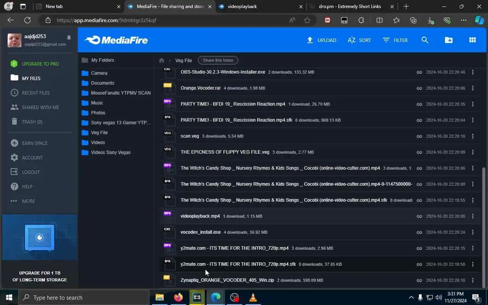Open the Camera folder
This screenshot has width=488, height=305.
click(95, 73)
